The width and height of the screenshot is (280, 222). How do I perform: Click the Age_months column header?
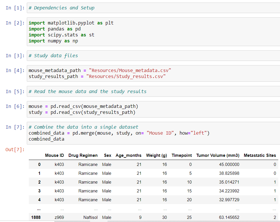129,155
